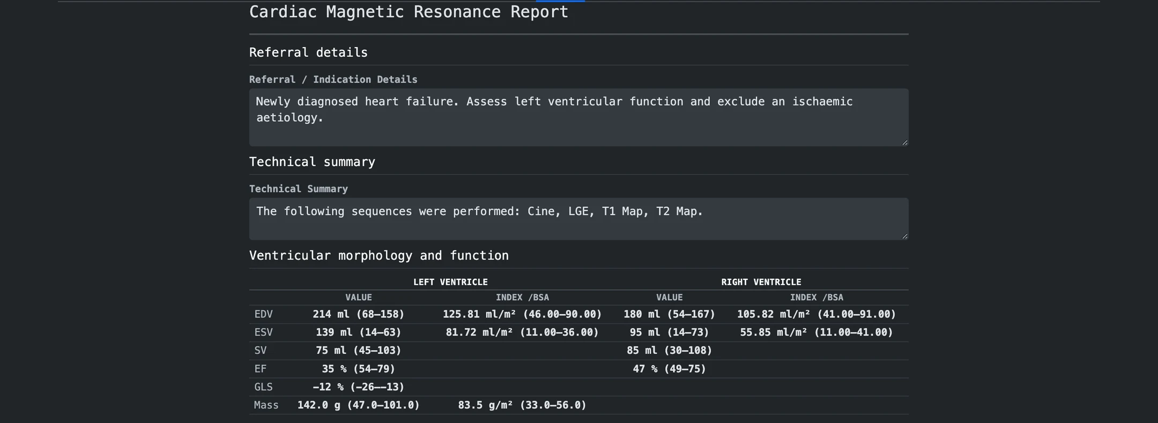
Task: Click the SV row label
Action: pos(261,351)
